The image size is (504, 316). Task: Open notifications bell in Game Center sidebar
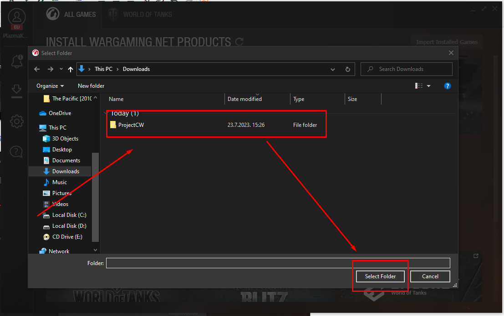17,61
